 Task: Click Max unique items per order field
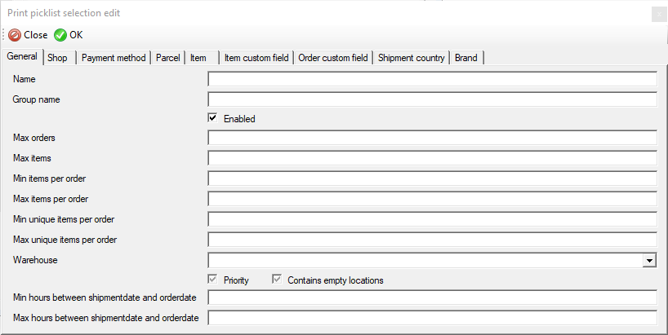click(433, 240)
